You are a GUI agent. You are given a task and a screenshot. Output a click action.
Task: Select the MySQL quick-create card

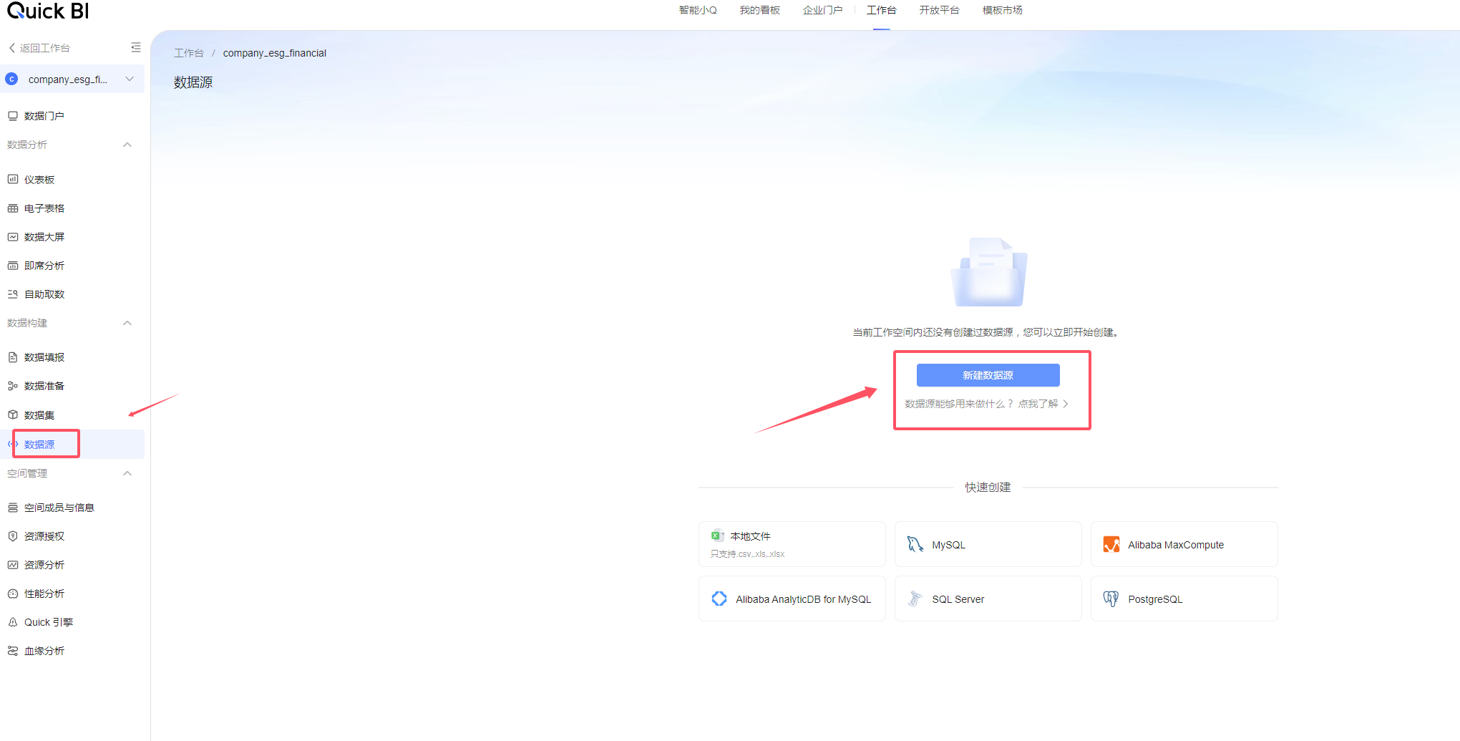pos(988,544)
